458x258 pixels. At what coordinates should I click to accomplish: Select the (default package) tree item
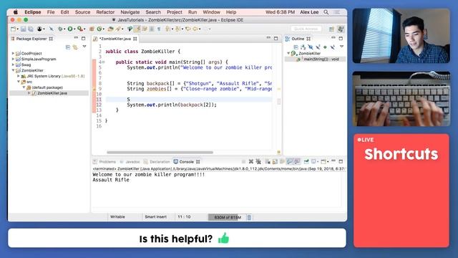point(47,87)
